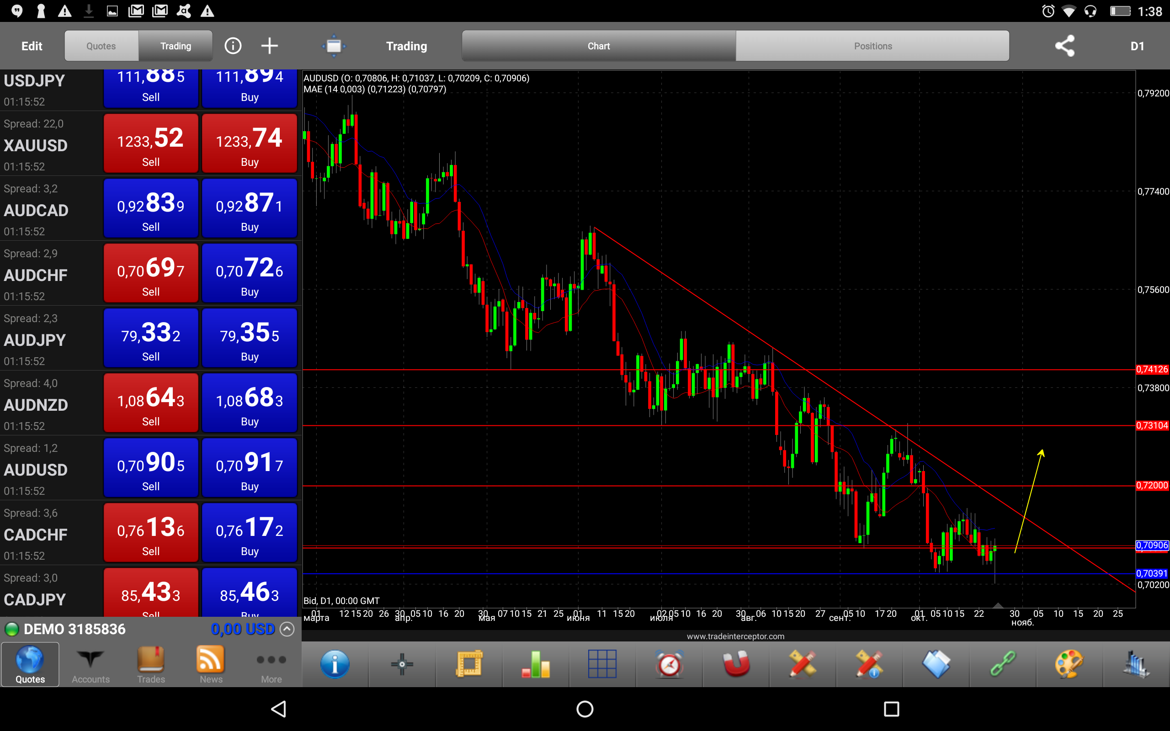Switch to Quotes view toggle
This screenshot has width=1170, height=731.
coord(101,46)
